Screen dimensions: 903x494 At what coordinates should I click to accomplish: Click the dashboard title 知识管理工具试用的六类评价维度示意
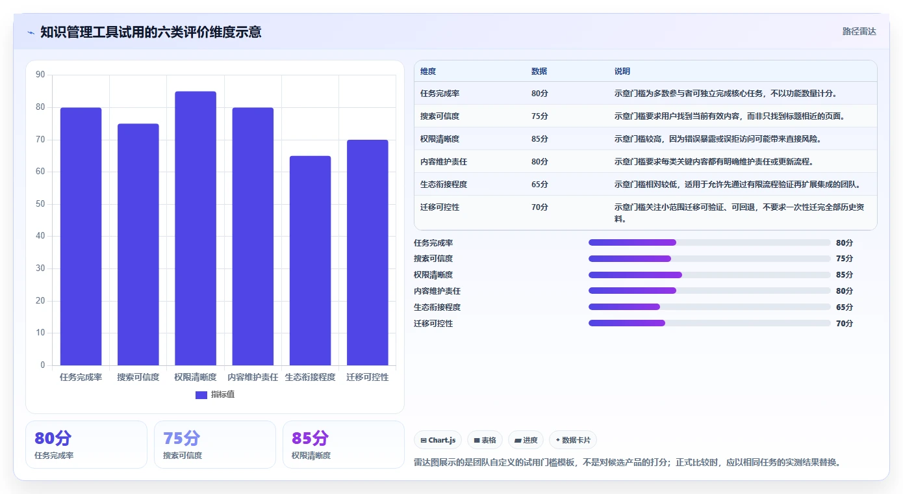click(x=151, y=32)
